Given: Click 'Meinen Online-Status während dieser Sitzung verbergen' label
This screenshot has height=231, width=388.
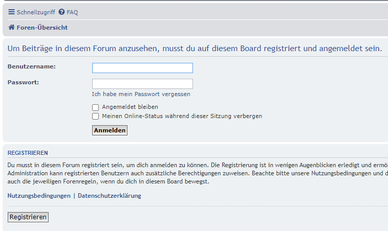Looking at the screenshot, I should [x=182, y=117].
